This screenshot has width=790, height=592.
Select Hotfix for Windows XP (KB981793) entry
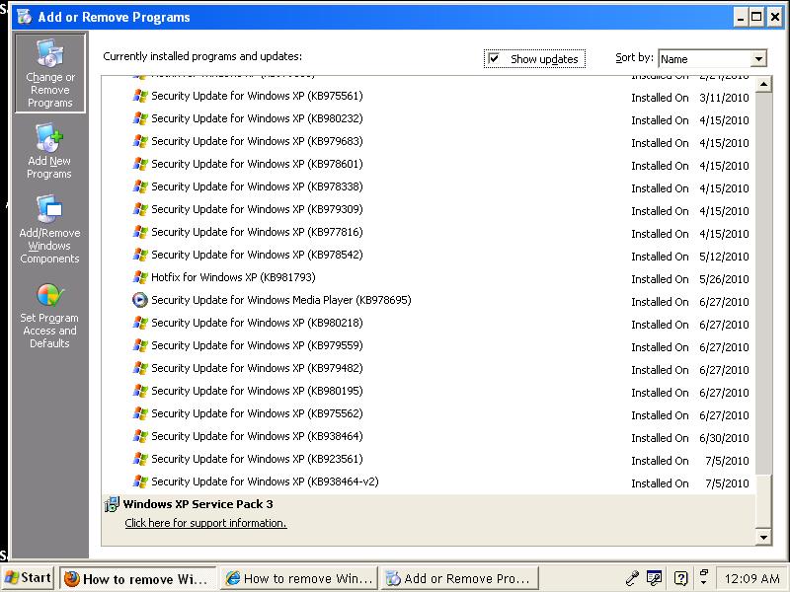233,277
